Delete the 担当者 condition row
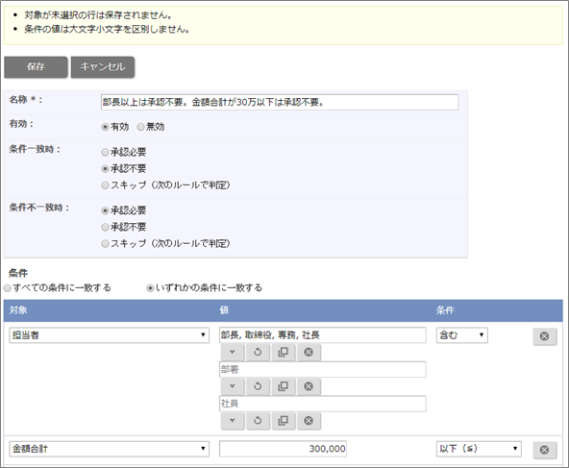 (544, 336)
